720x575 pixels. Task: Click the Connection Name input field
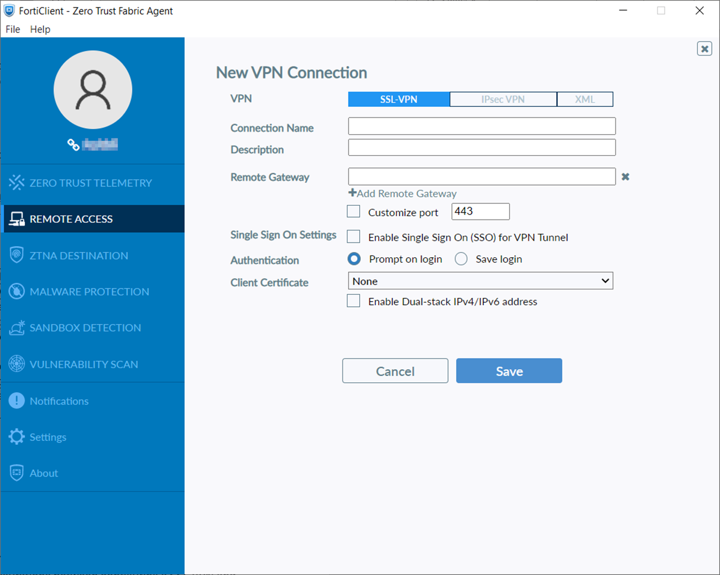point(481,126)
